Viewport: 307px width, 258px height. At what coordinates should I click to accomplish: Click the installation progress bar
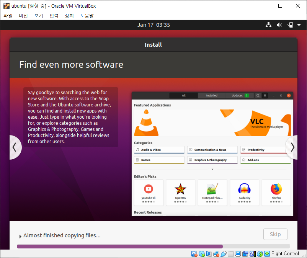point(153,247)
